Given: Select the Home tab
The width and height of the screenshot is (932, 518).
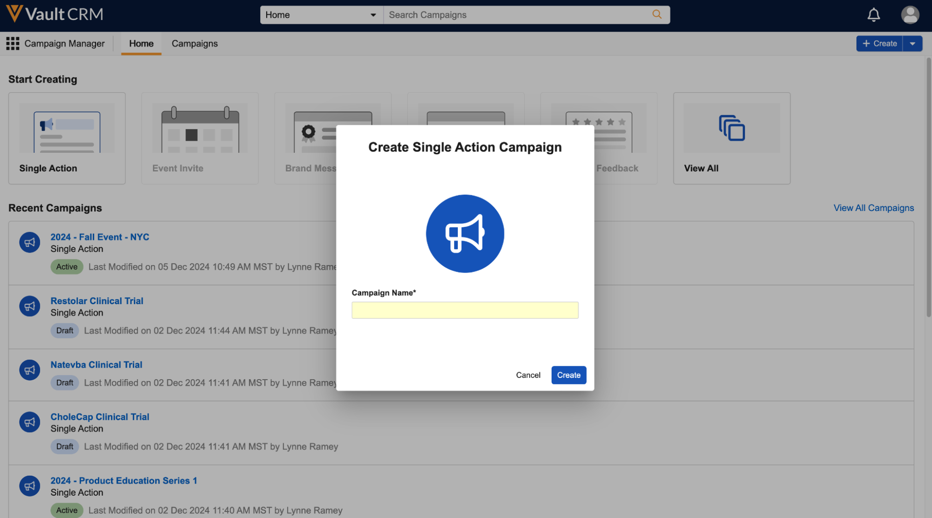Looking at the screenshot, I should 141,43.
